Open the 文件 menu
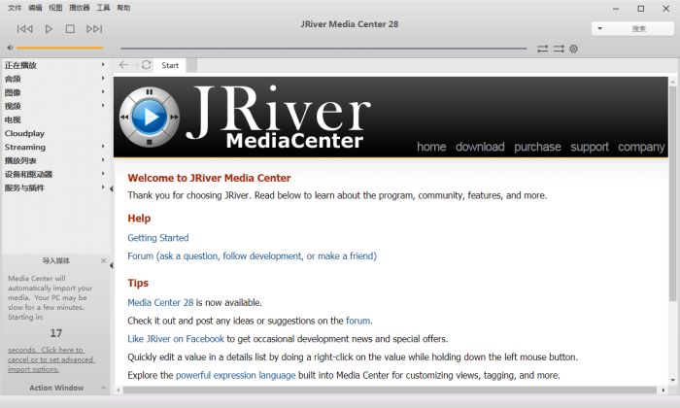Screen dimensions: 680x408 pyautogui.click(x=15, y=8)
